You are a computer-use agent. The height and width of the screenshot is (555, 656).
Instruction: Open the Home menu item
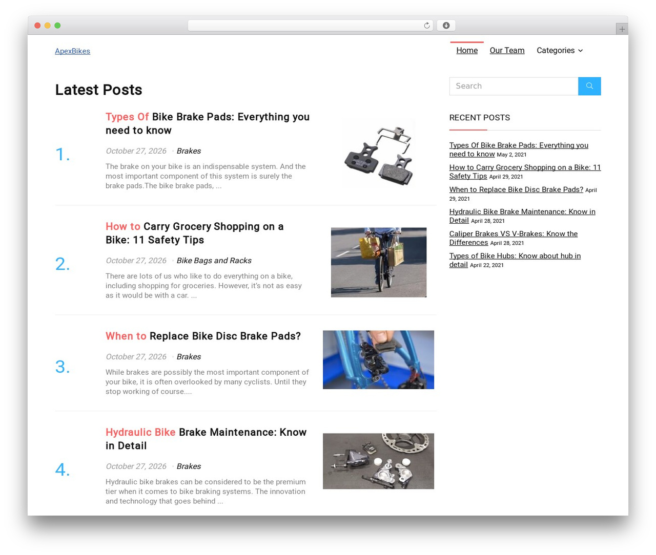(x=467, y=50)
